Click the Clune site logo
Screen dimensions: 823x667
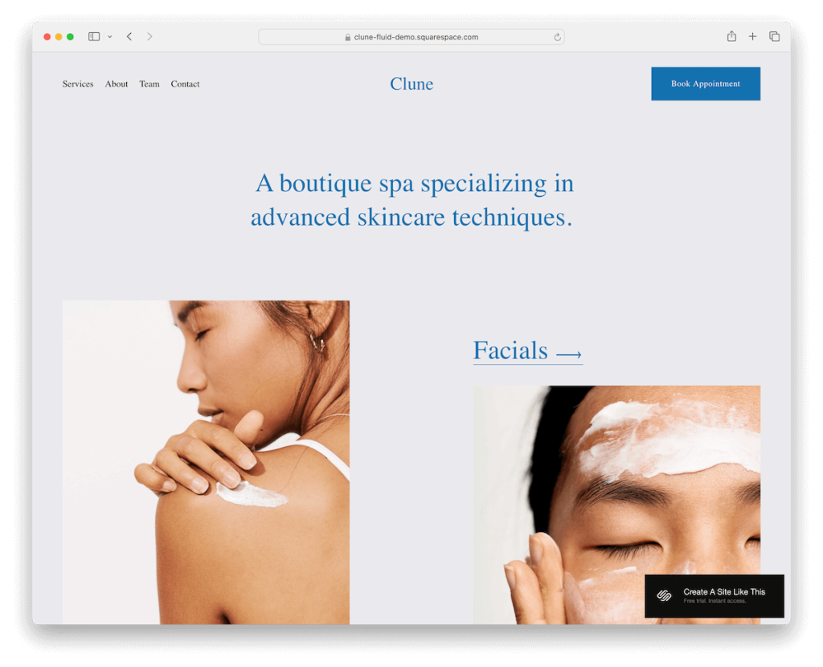411,84
